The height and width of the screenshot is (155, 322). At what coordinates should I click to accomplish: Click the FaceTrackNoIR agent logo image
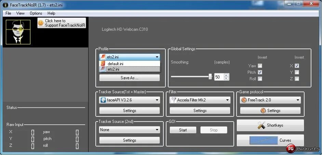(x=18, y=32)
